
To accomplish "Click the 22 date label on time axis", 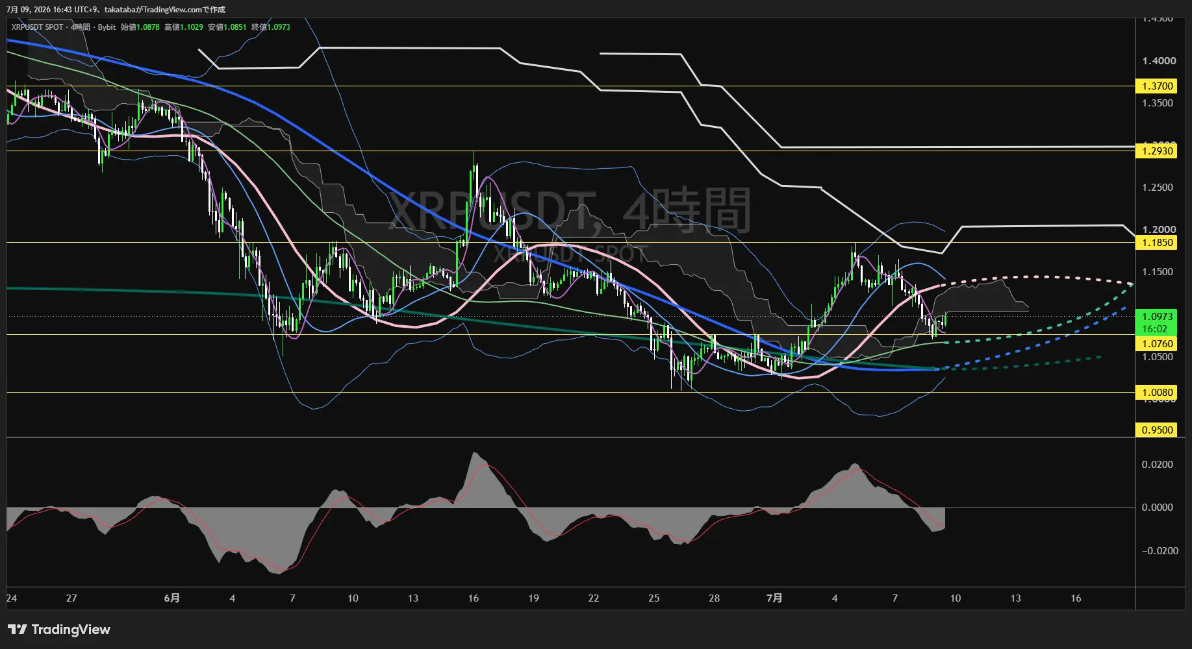I will [x=594, y=598].
